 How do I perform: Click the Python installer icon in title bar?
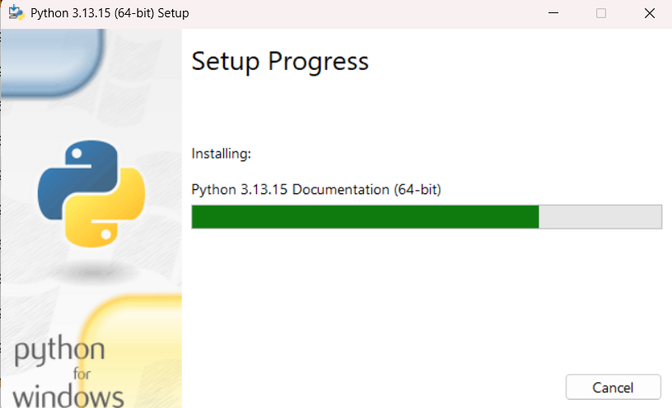pos(16,12)
